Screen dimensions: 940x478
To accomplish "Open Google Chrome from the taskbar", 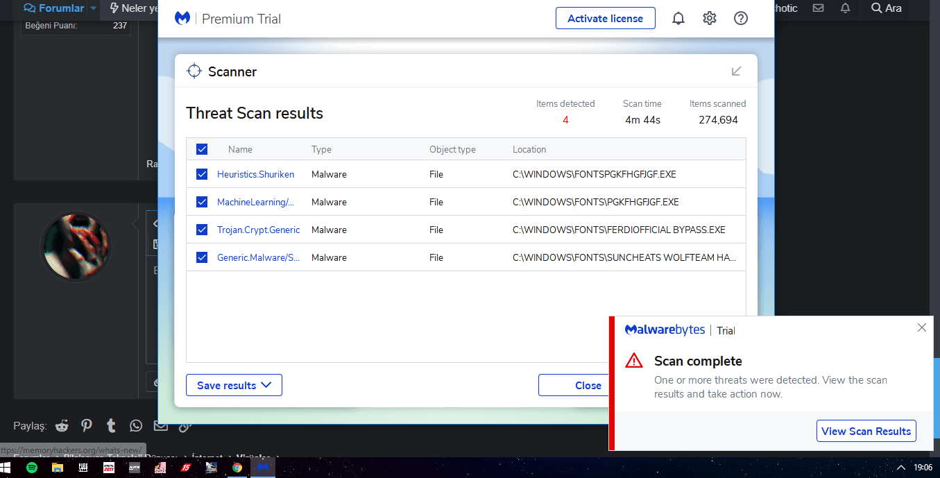I will [237, 468].
